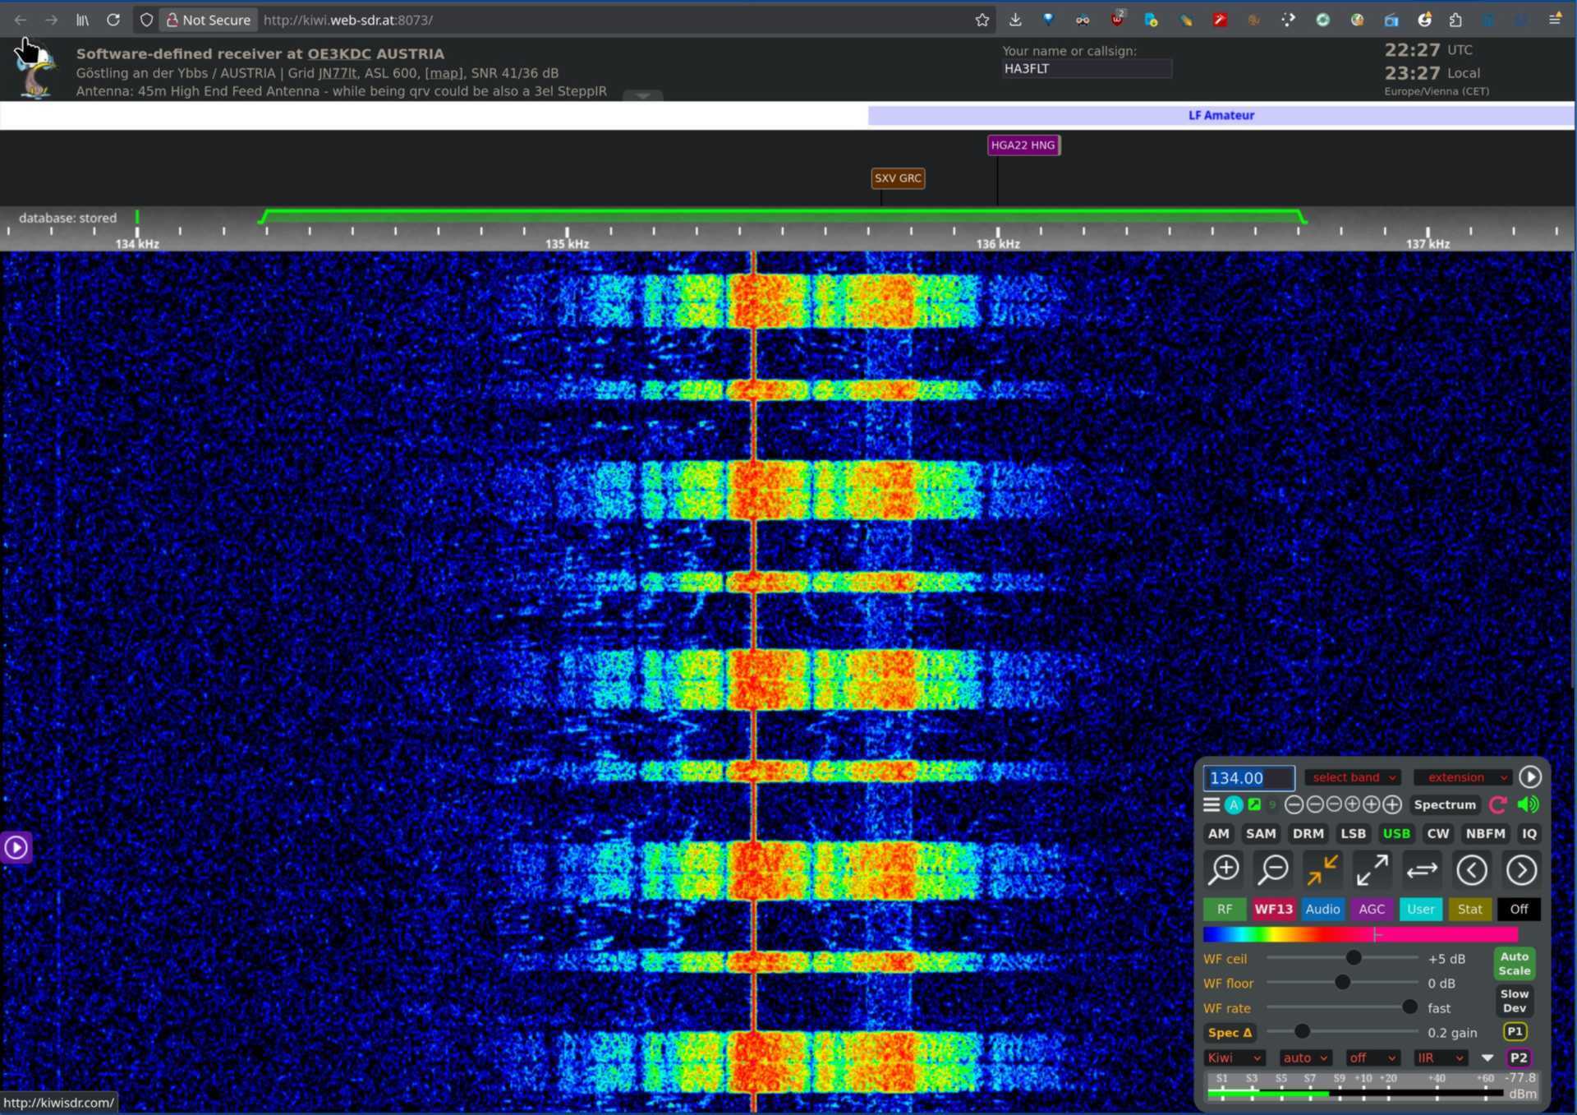Click the max zoom out diagonal arrows icon
The height and width of the screenshot is (1115, 1577).
1372,869
